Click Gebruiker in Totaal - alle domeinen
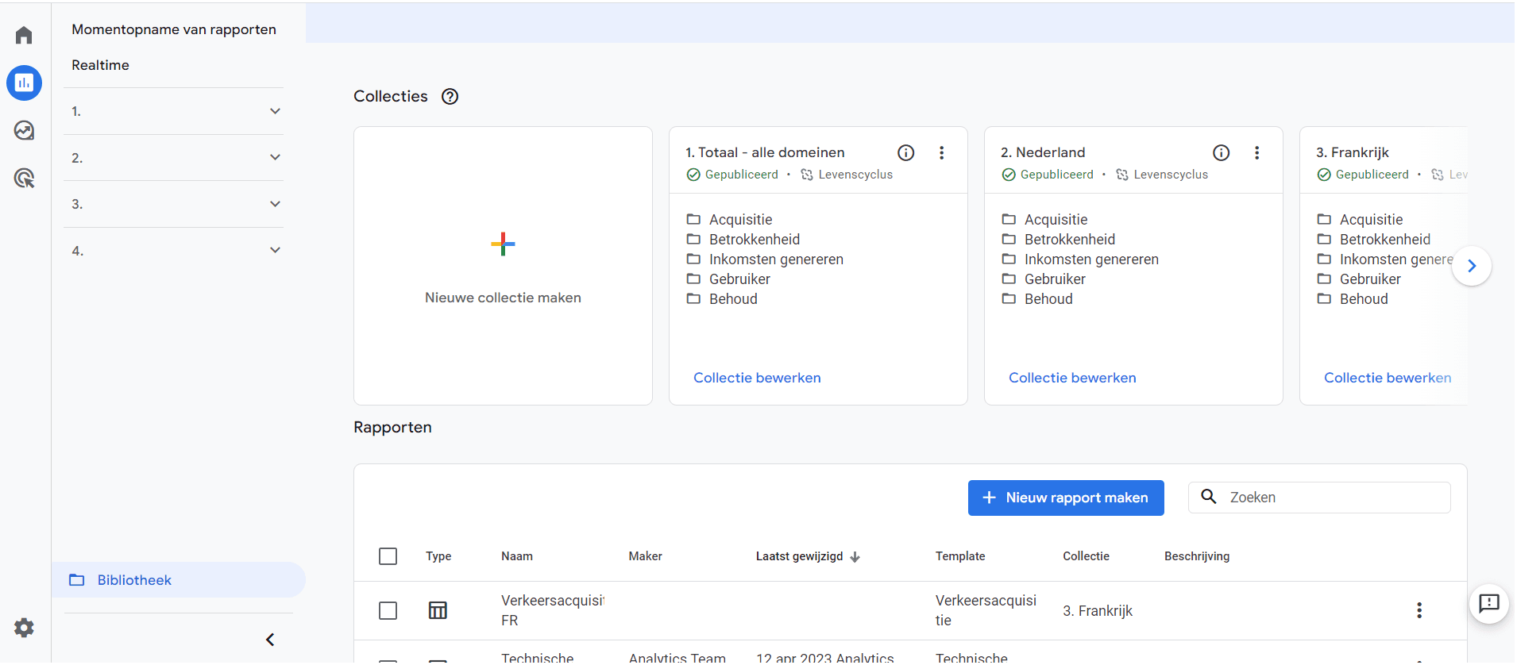The width and height of the screenshot is (1517, 665). tap(739, 279)
